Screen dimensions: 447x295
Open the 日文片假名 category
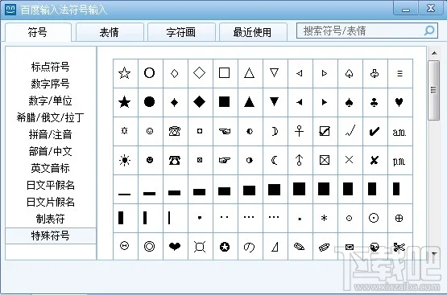pos(51,202)
